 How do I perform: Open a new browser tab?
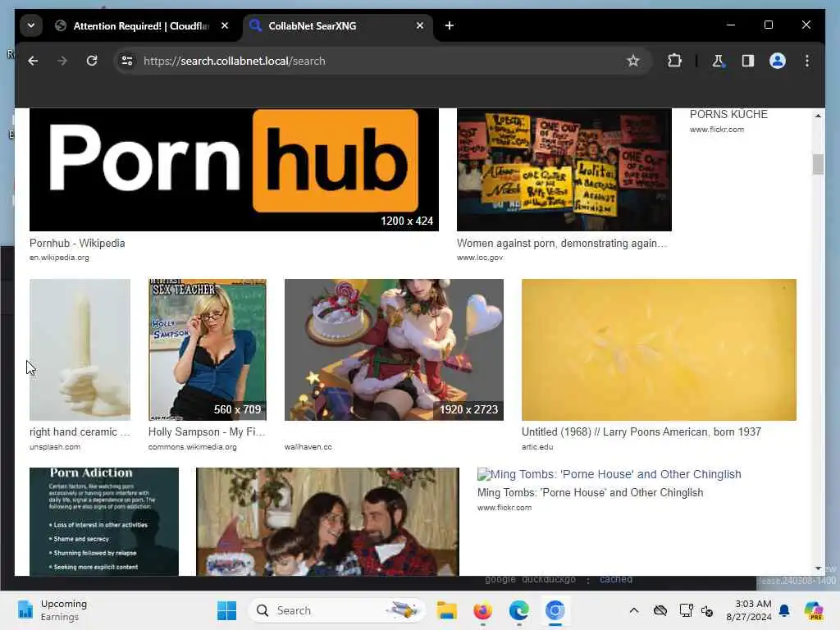coord(450,25)
